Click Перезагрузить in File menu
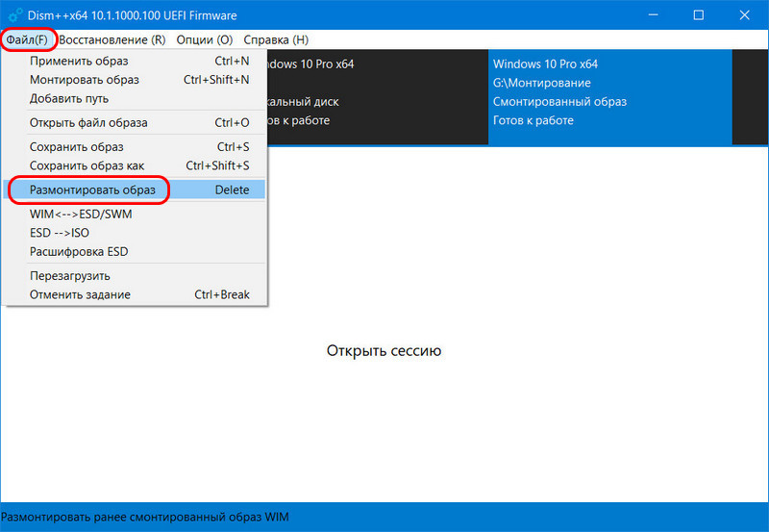769x532 pixels. point(135,276)
